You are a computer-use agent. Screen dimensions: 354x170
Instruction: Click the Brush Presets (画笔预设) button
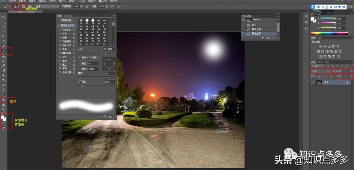click(x=67, y=20)
